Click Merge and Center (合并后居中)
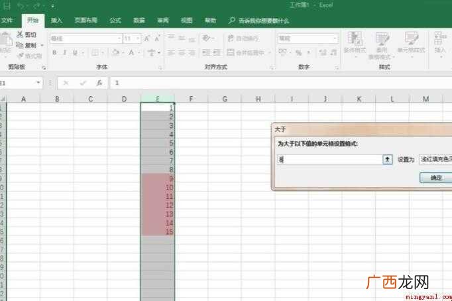The height and width of the screenshot is (301, 452). pyautogui.click(x=246, y=52)
